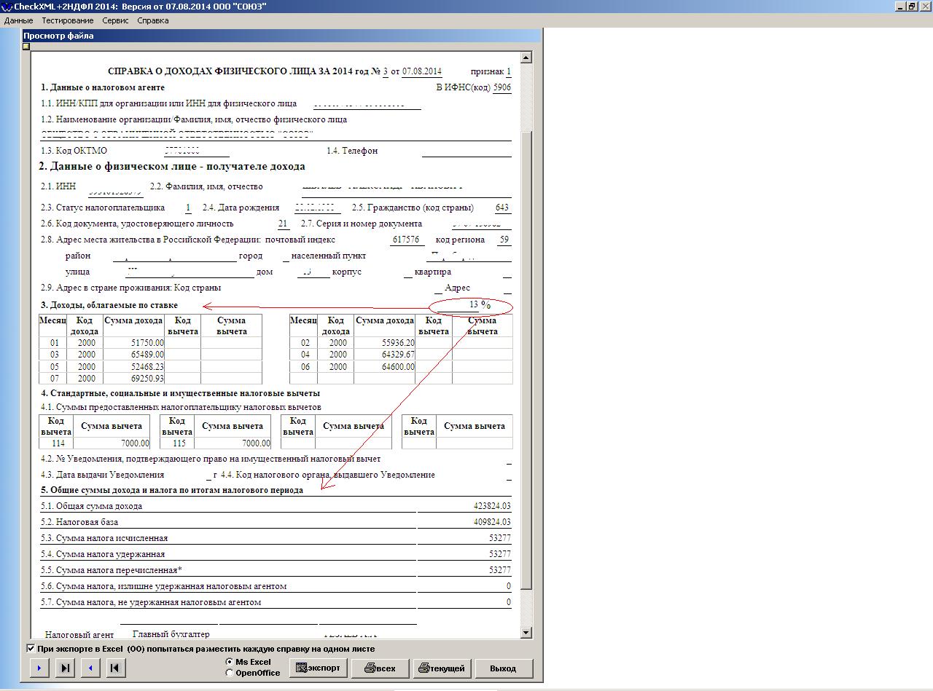Expand the Сервис menu
The width and height of the screenshot is (933, 691).
(x=115, y=20)
